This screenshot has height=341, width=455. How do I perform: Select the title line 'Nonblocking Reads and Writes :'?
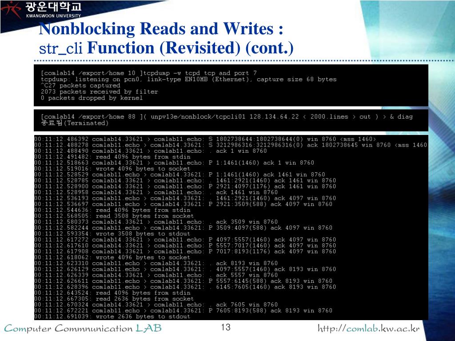[161, 29]
